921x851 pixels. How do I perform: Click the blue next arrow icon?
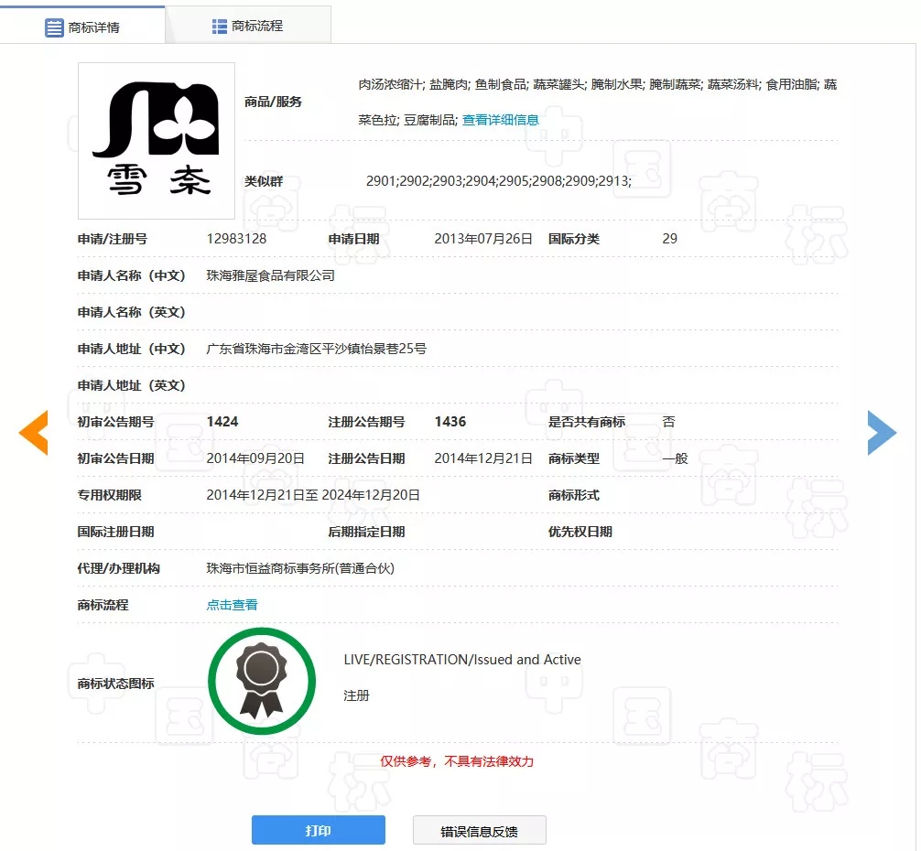(882, 433)
